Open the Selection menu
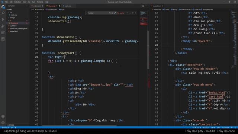The image size is (238, 134). pos(17,2)
